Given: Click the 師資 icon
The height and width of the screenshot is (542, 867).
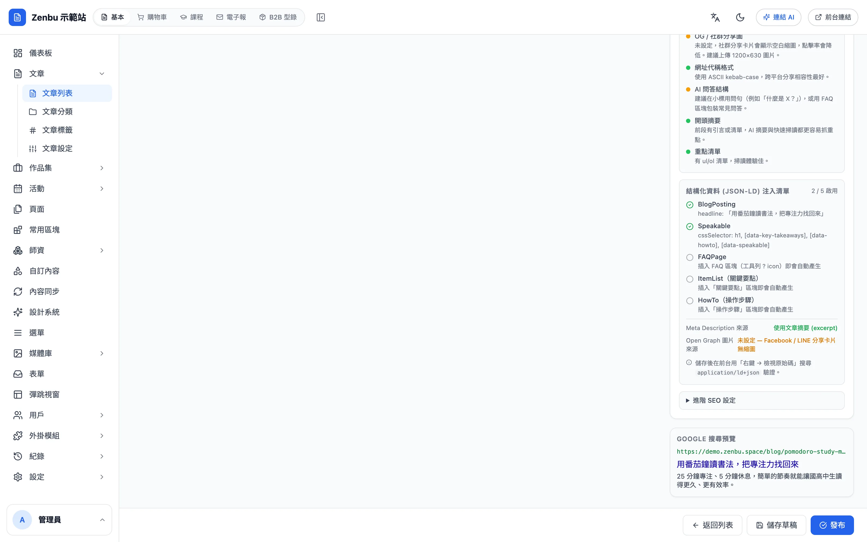Looking at the screenshot, I should 18,250.
